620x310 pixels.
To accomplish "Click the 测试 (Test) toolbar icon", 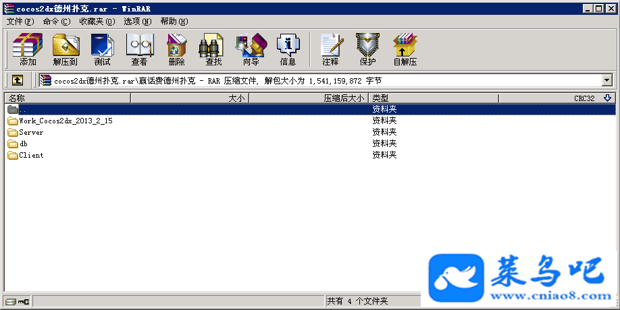I will tap(103, 49).
